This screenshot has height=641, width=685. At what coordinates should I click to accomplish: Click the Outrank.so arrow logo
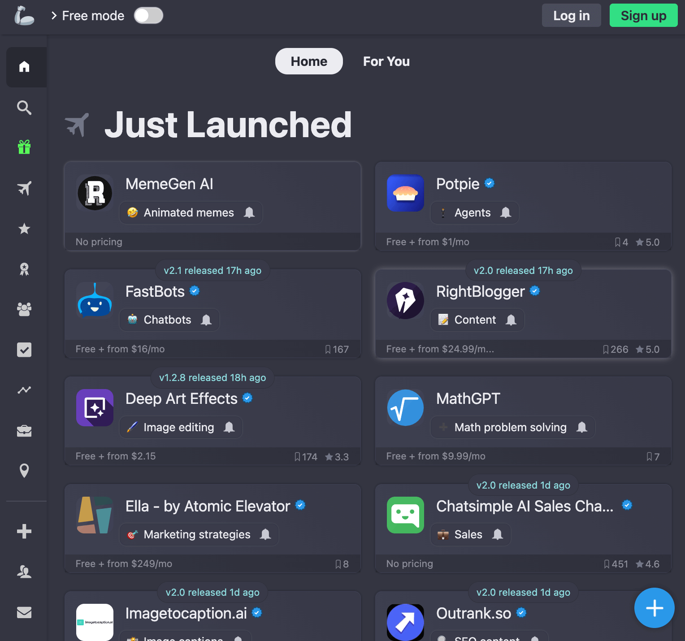405,622
